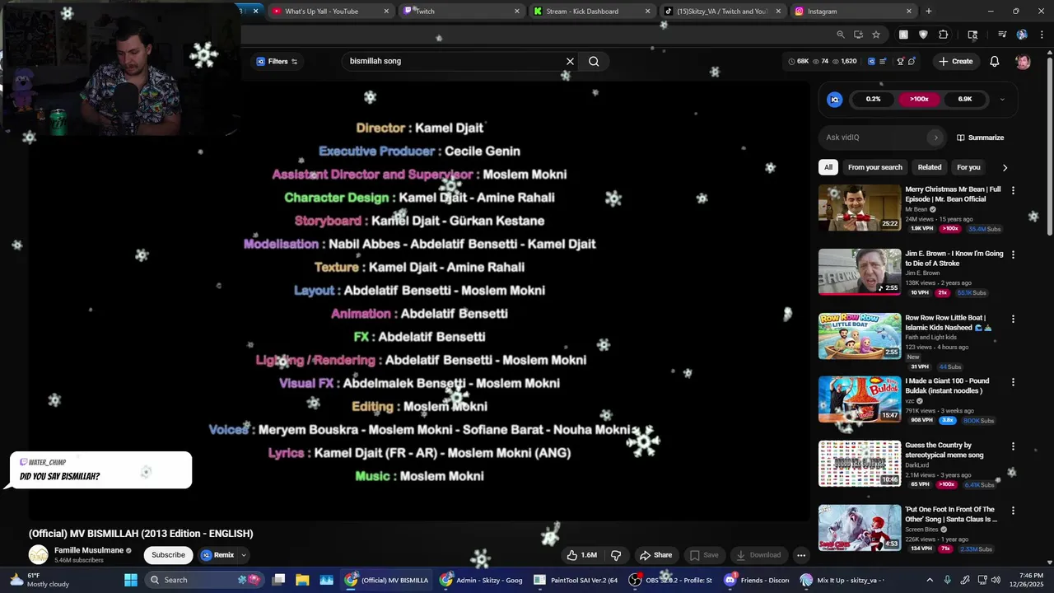Click the YouTube search magnifier button

point(594,62)
